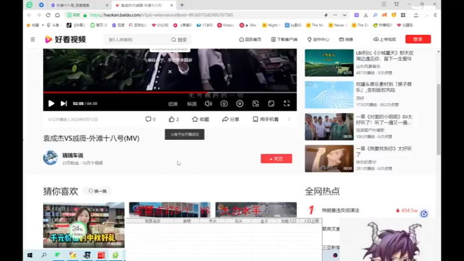Open the Night bookmark
This screenshot has width=464, height=261.
point(271,25)
